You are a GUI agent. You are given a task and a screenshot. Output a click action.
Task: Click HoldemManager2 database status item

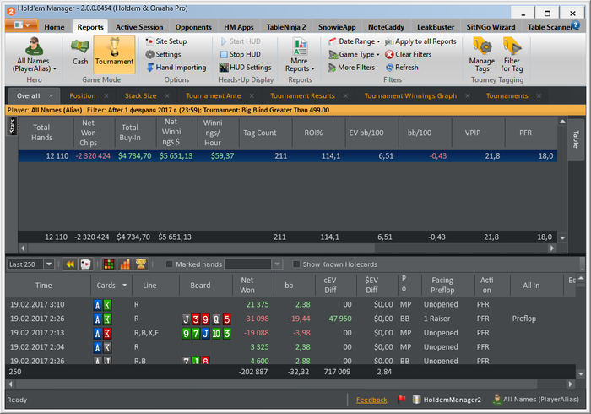447,400
